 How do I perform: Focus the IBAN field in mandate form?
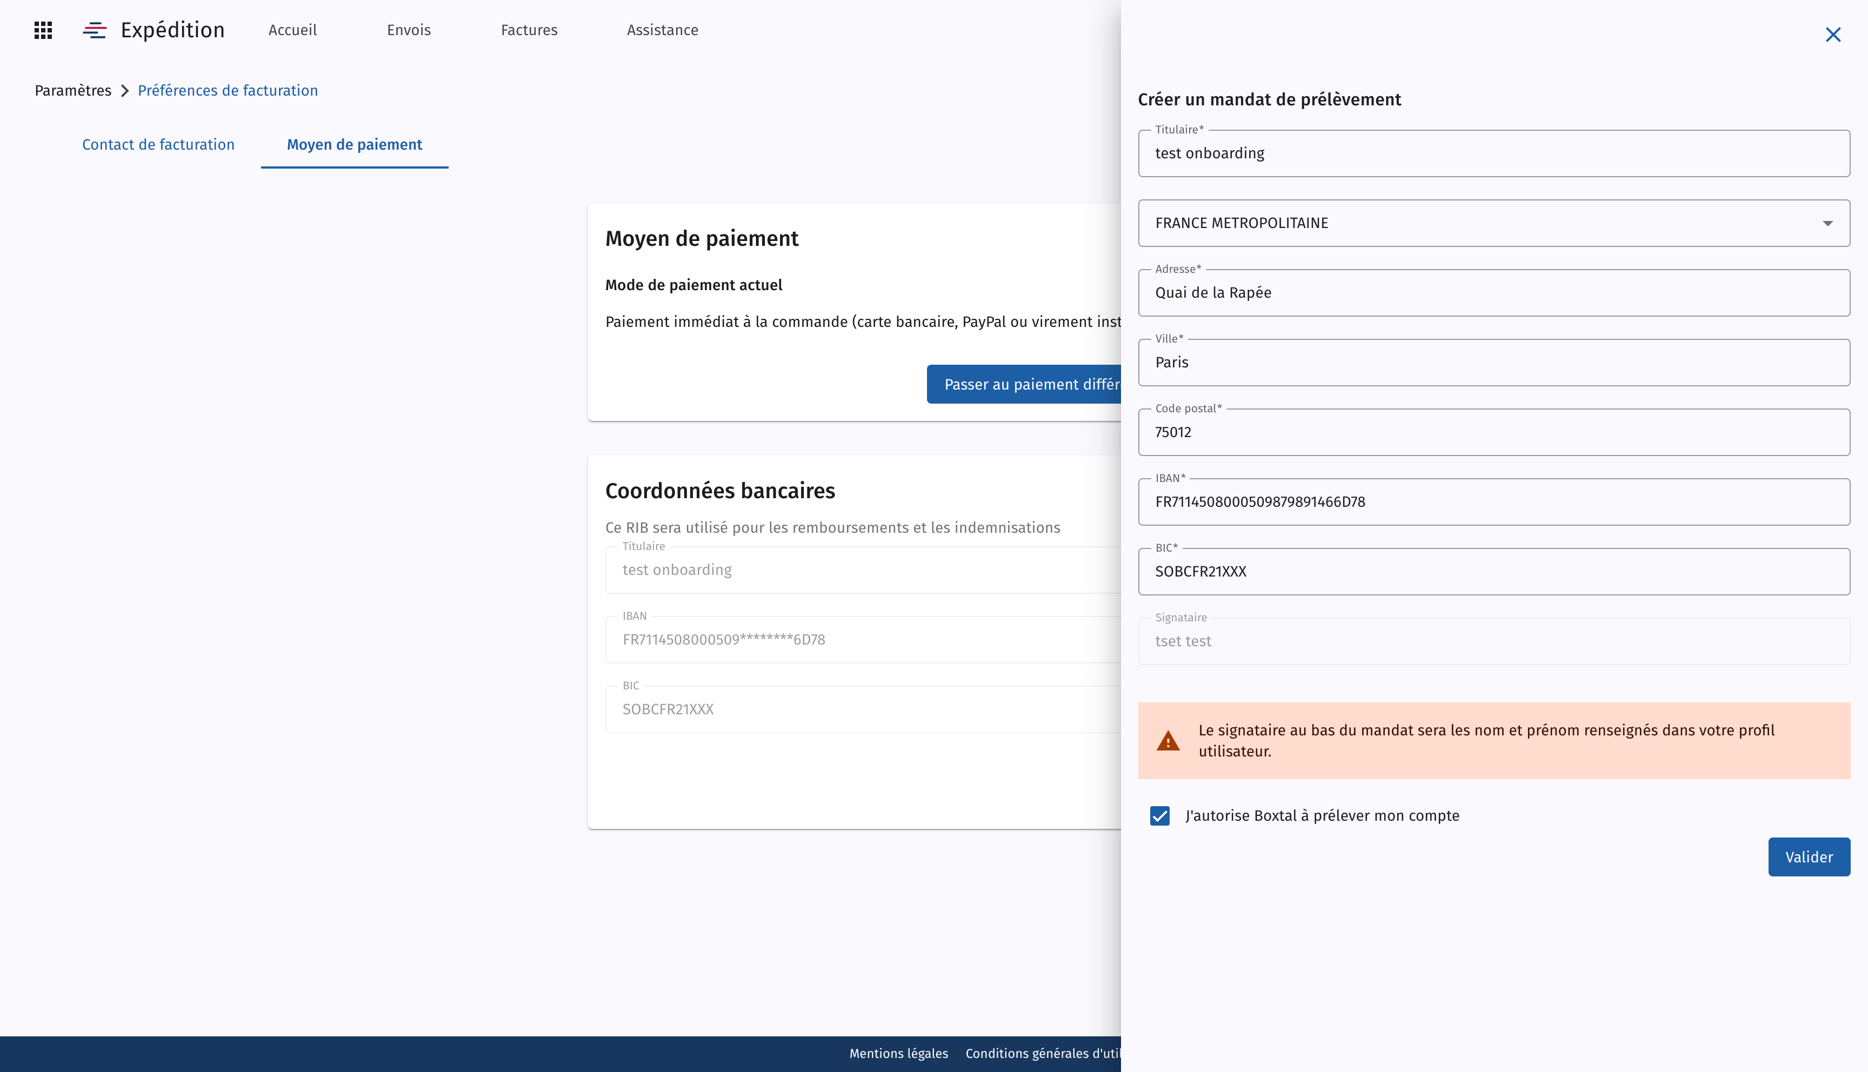click(1493, 502)
